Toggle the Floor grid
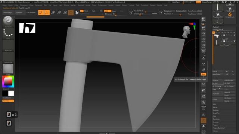The width and height of the screenshot is (239, 134). (x=203, y=58)
